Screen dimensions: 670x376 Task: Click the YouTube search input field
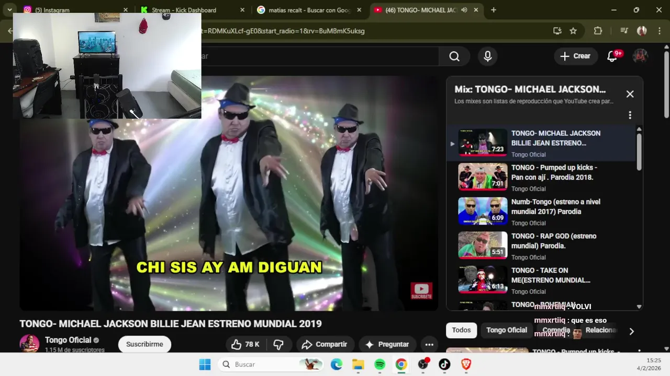(319, 56)
